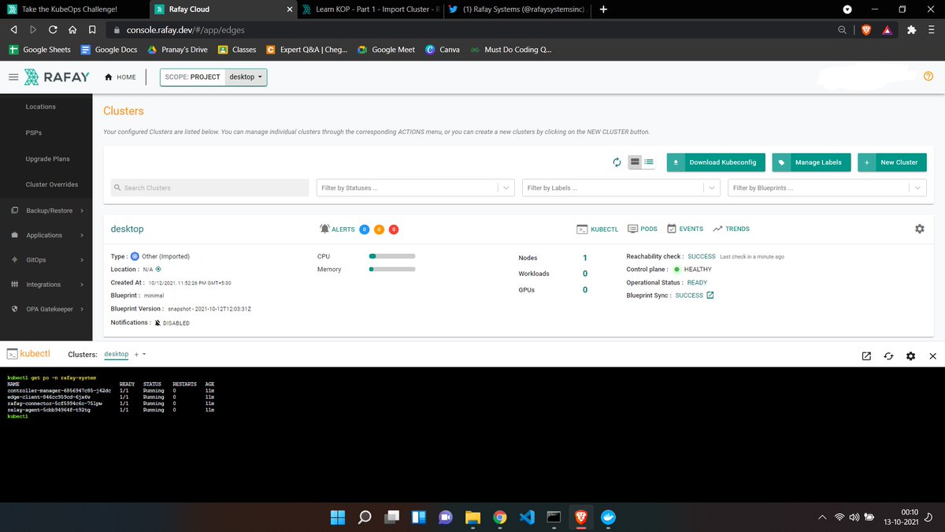Click the CPU usage bar
945x532 pixels.
(392, 256)
